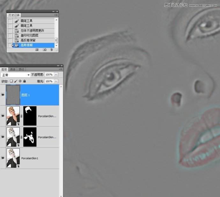
Task: Switch to the 路径 paths tab
Action: (21, 69)
